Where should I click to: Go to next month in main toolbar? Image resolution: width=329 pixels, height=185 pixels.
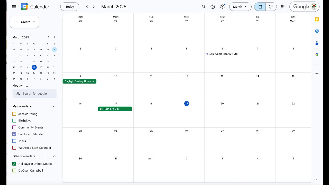[94, 7]
